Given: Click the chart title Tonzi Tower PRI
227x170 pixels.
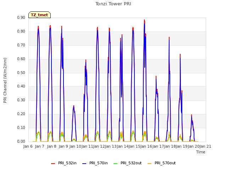Looking at the screenshot, I should pos(113,4).
